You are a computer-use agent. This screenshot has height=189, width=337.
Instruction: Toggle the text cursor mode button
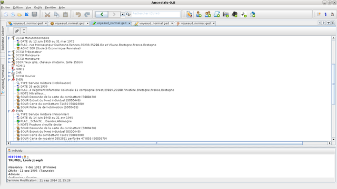click(24, 31)
